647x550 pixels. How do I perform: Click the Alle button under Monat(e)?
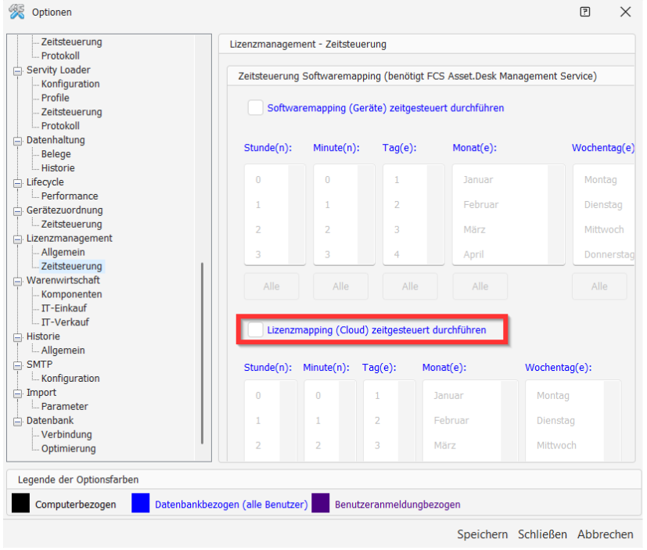click(479, 286)
